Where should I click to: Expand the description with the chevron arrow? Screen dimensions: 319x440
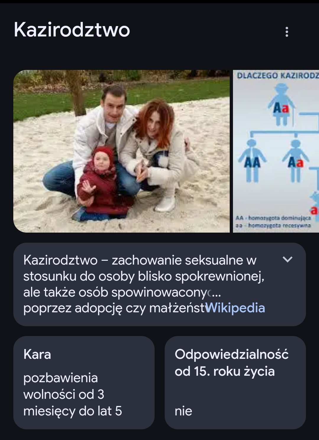point(287,260)
